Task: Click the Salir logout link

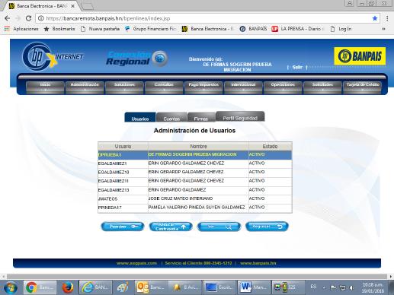Action: [x=297, y=67]
